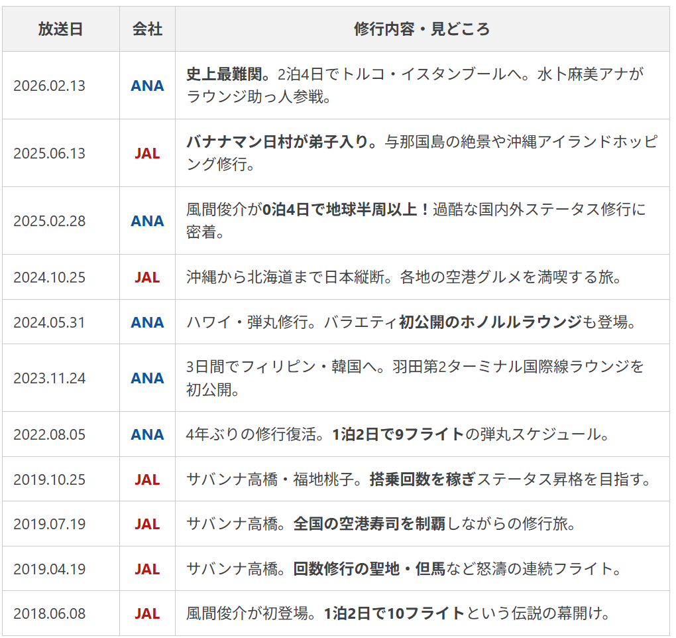Click ANA in the 2023.11.24 row
Screen dimensions: 676x638
tap(147, 378)
